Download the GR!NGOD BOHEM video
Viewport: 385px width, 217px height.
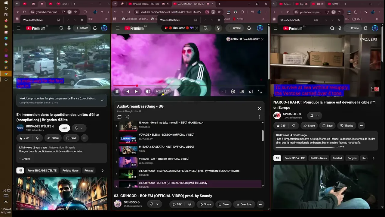(x=244, y=204)
